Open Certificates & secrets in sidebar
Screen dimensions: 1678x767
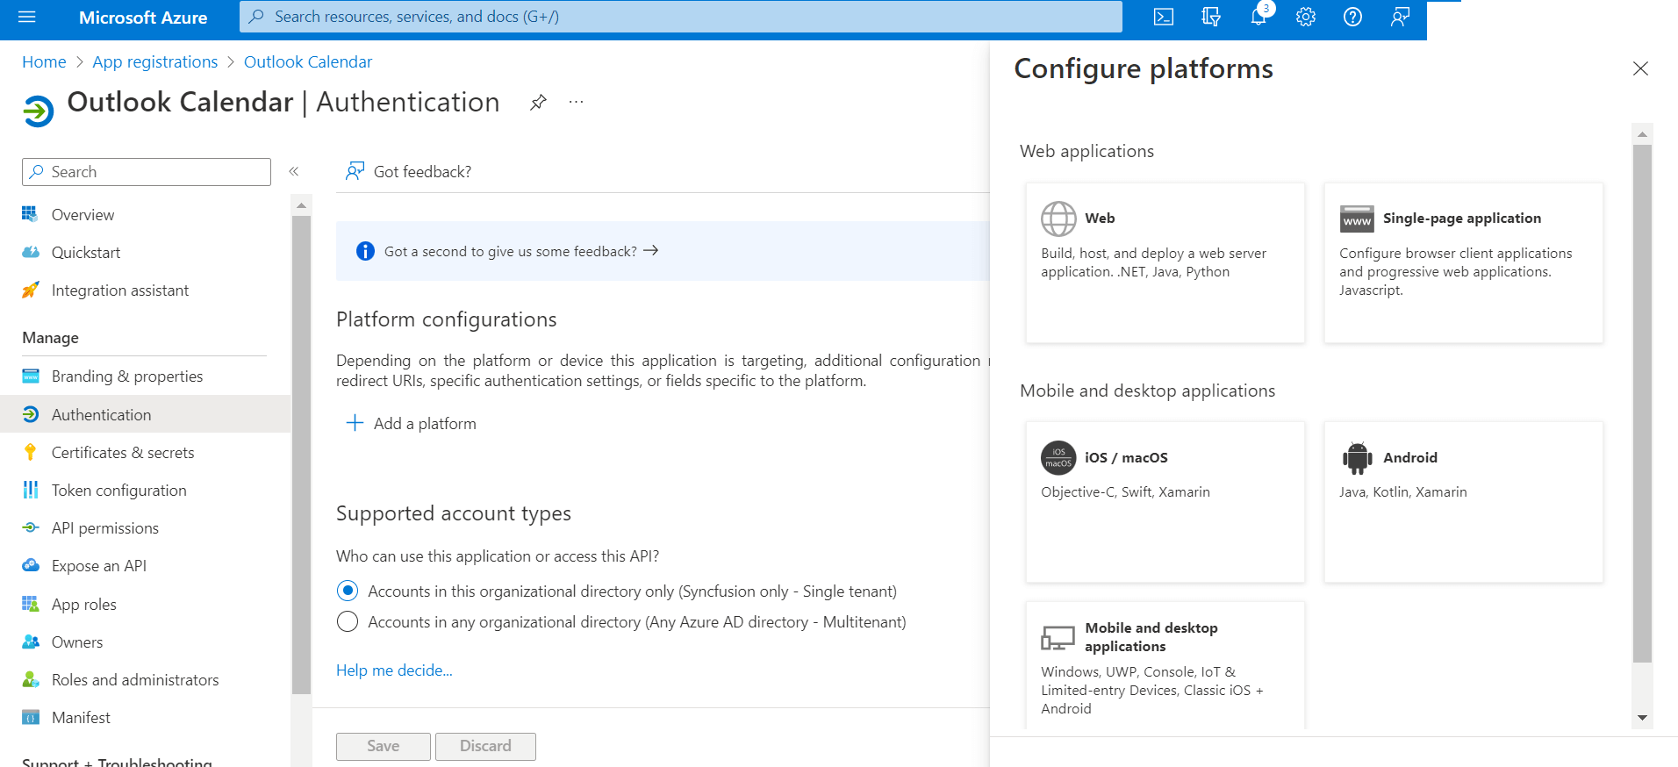coord(122,452)
